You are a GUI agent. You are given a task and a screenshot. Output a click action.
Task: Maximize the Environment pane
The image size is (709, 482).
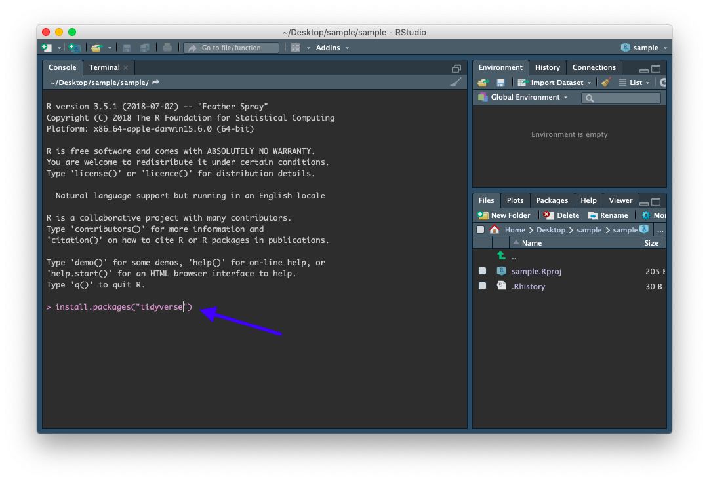656,69
